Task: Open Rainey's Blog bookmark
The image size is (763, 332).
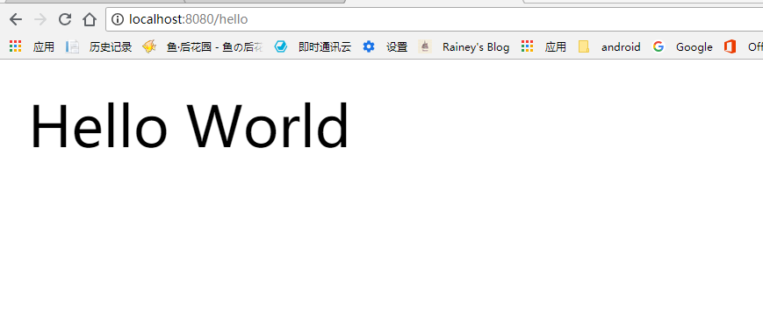Action: click(x=476, y=47)
